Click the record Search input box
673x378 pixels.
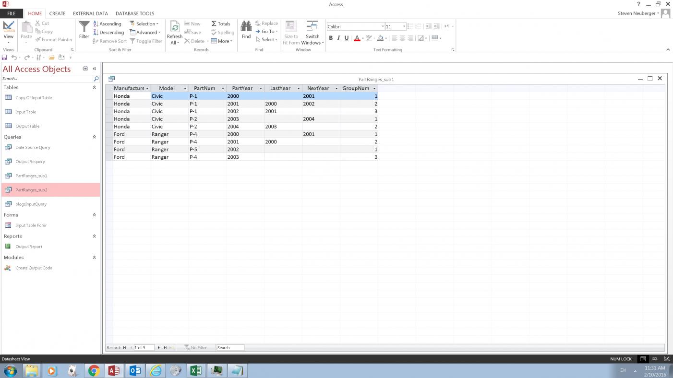[230, 347]
